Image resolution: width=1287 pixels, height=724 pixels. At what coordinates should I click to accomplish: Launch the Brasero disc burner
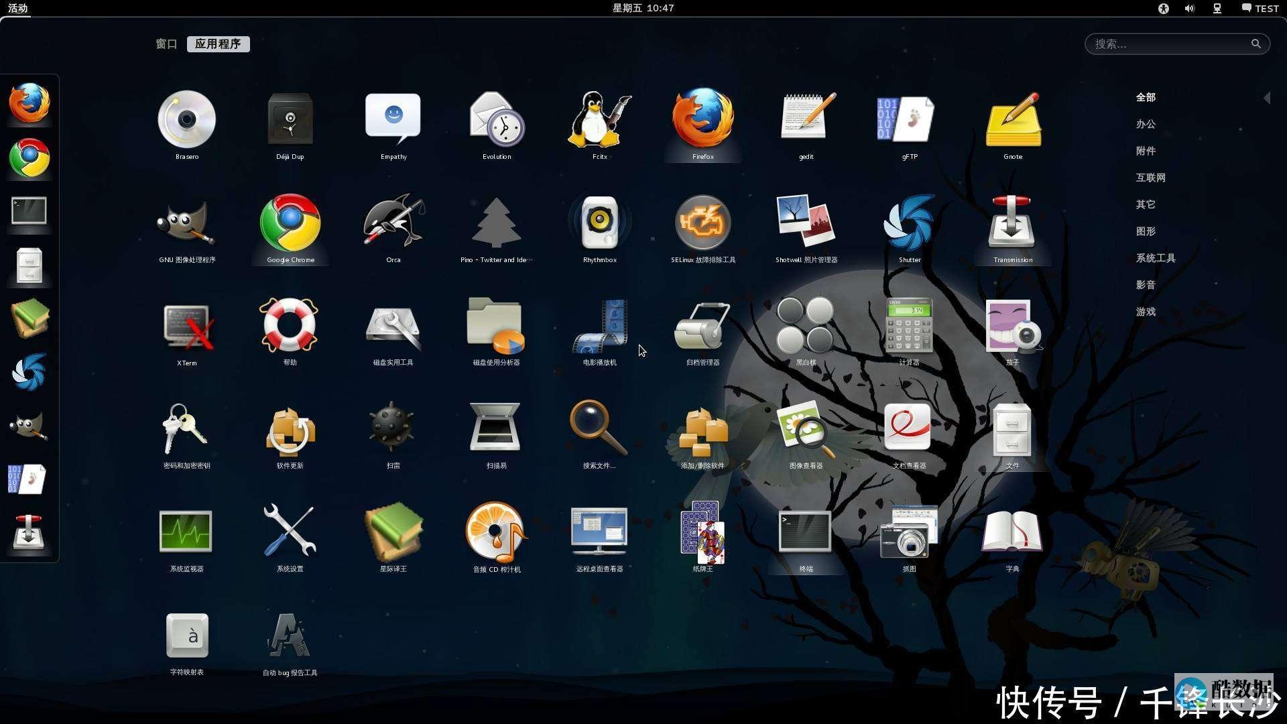tap(187, 125)
